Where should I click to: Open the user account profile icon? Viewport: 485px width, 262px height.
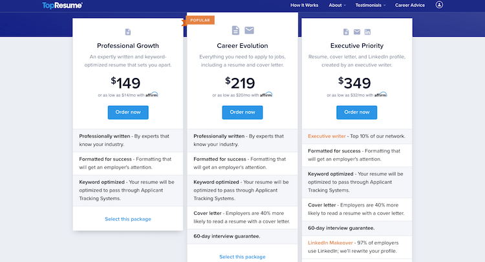click(439, 5)
